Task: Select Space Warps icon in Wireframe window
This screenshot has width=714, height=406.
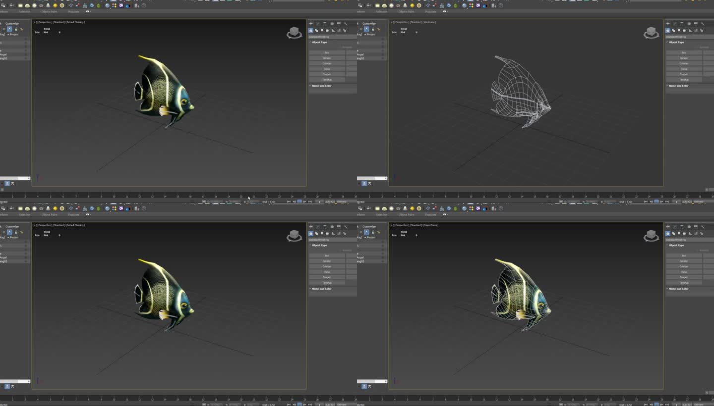Action: 696,31
